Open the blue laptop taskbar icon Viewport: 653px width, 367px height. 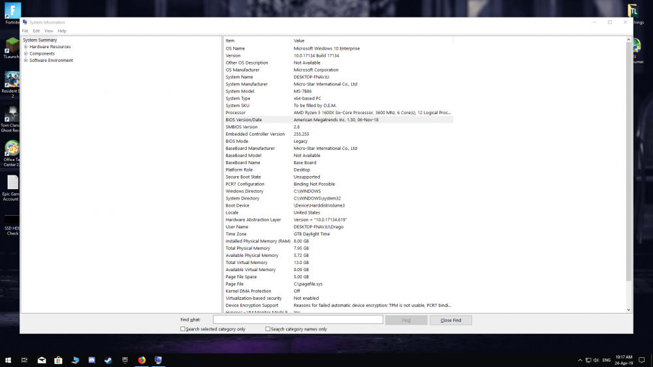75,360
